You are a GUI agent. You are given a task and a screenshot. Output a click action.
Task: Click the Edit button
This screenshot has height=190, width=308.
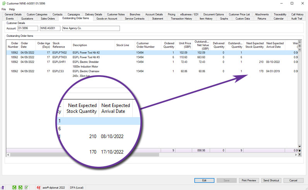204,180
